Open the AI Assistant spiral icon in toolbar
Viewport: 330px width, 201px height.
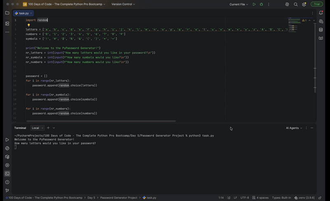[x=287, y=4]
